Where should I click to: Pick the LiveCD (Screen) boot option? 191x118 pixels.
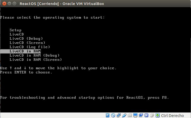[x=27, y=43]
